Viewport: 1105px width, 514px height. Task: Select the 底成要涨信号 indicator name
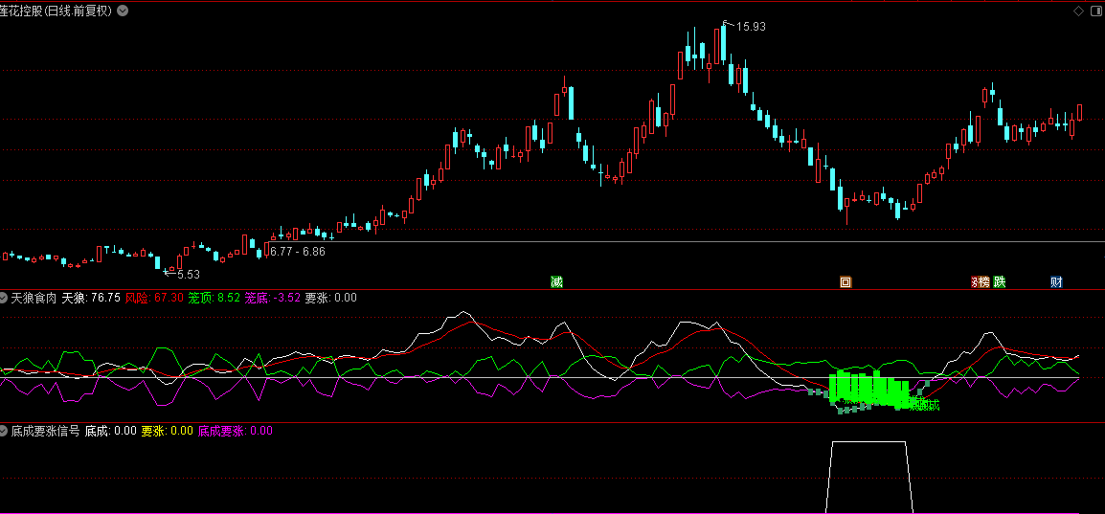tap(46, 431)
